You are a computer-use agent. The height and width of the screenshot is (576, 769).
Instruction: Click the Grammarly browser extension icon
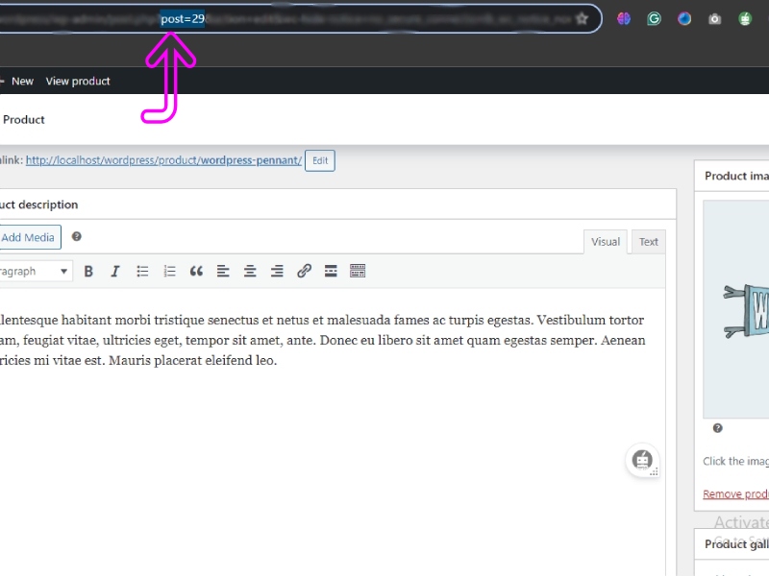point(654,18)
